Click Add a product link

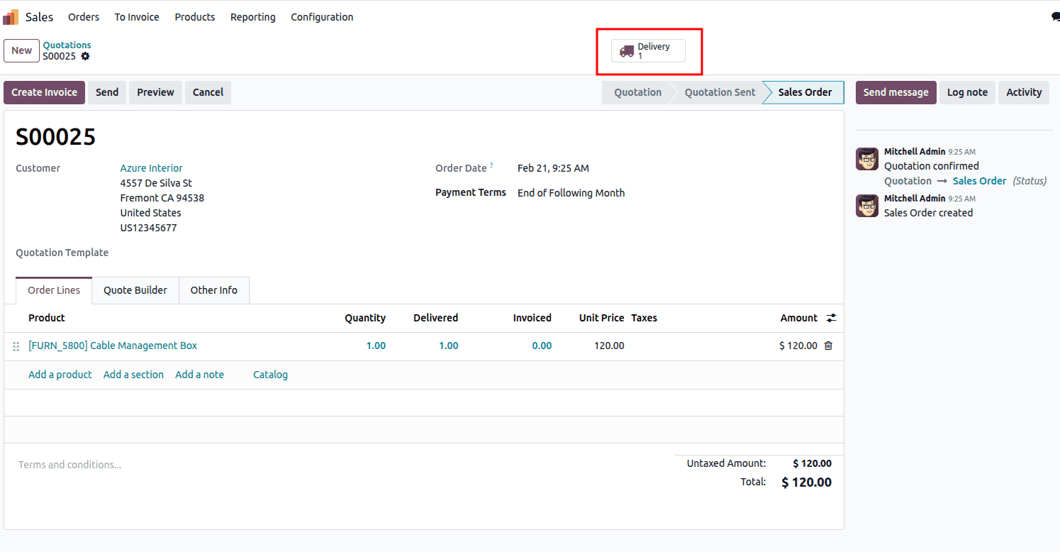[60, 374]
